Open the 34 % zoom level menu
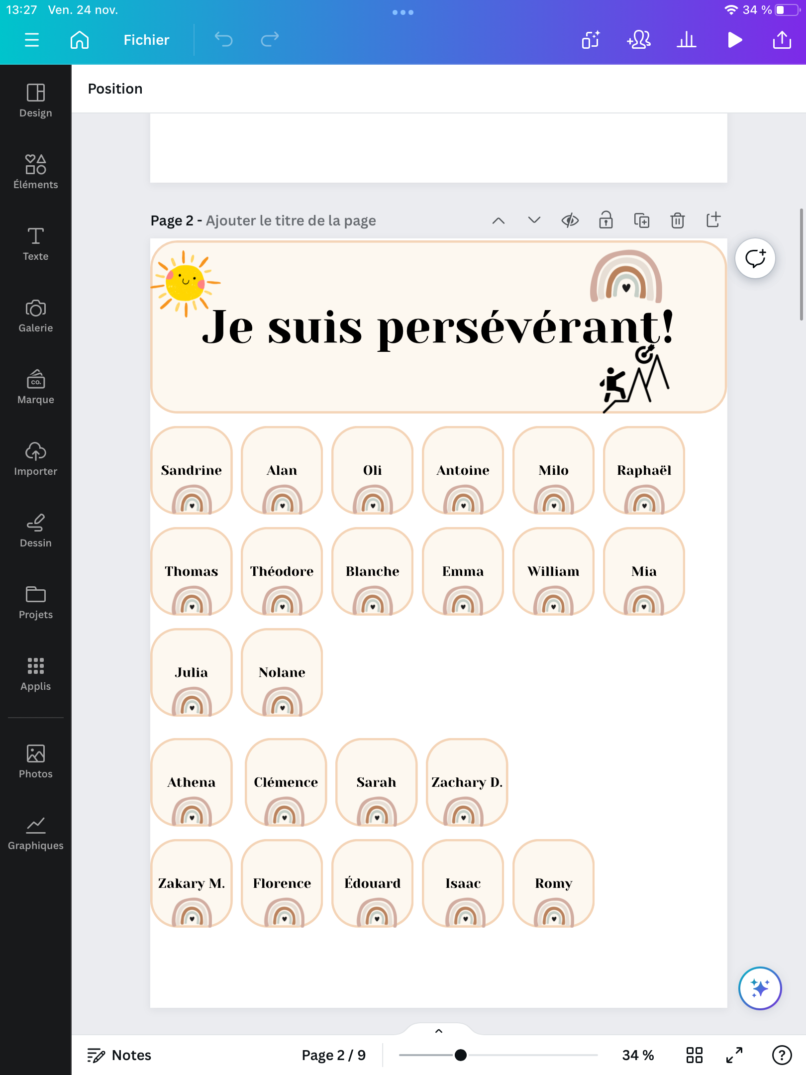Image resolution: width=806 pixels, height=1075 pixels. pyautogui.click(x=638, y=1055)
